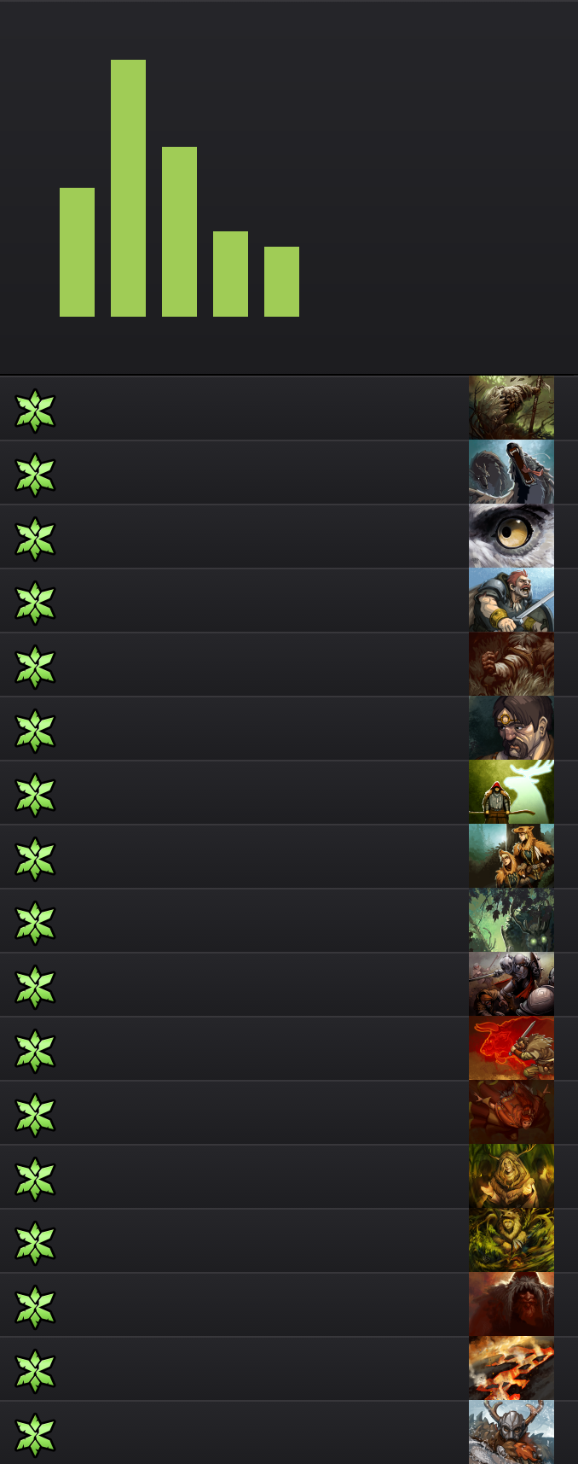The width and height of the screenshot is (578, 1464).
Task: Click the red horned brute card artwork
Action: tap(512, 1112)
